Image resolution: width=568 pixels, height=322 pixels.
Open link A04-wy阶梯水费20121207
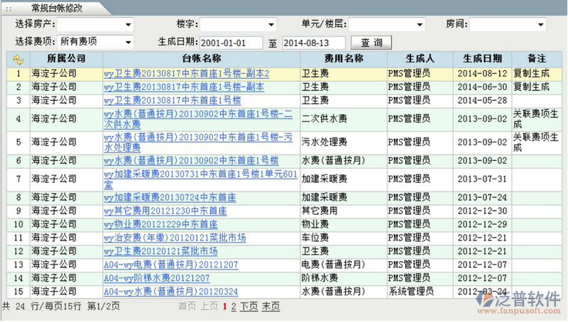[x=156, y=277]
